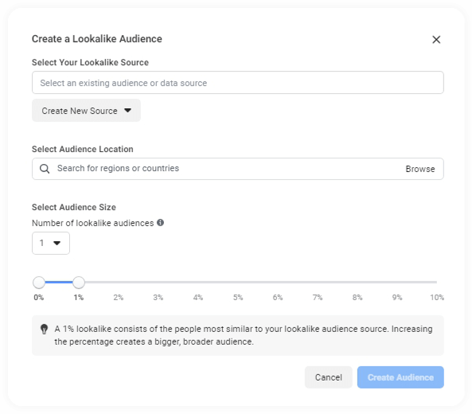Focus the lookalike source selection field
The image size is (472, 414).
click(238, 83)
